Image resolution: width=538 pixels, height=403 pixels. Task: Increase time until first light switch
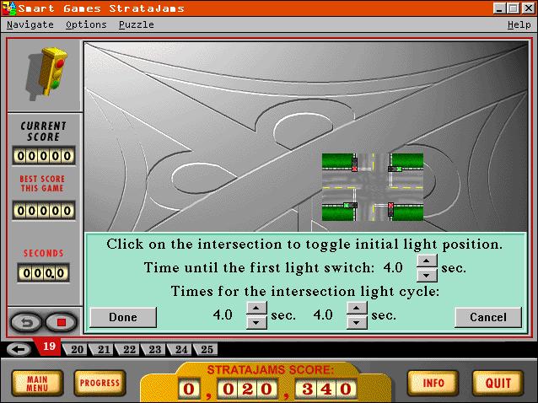427,261
